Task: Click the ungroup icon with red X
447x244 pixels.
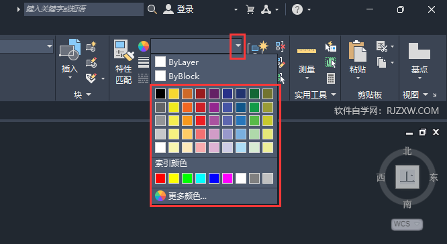Action: tap(281, 46)
